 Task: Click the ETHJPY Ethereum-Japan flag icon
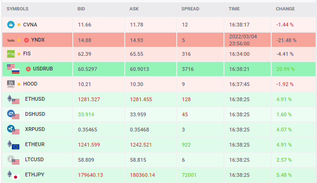click(x=13, y=175)
